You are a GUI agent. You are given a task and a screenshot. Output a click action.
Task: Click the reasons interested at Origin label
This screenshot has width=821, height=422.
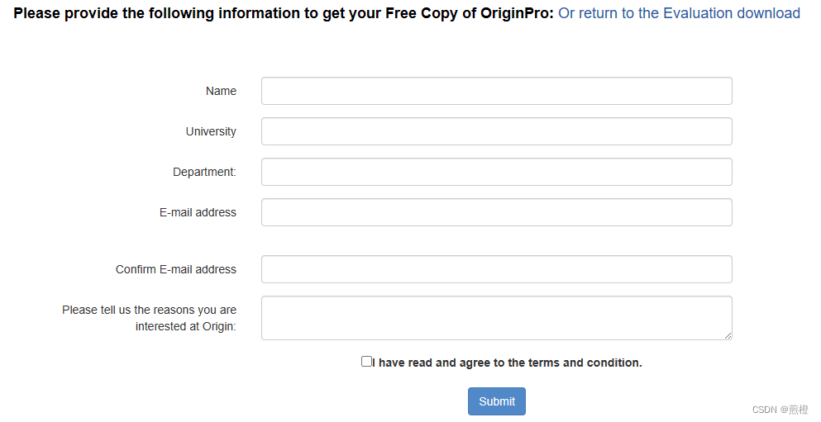149,318
